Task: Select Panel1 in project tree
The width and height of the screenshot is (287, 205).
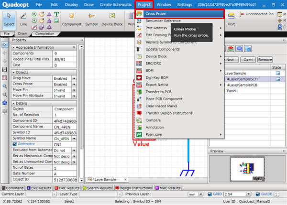Action: tap(232, 91)
